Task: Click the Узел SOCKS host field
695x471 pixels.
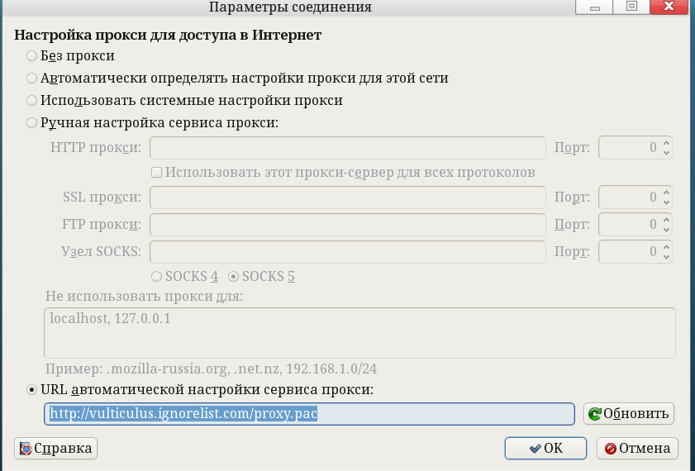Action: [347, 250]
